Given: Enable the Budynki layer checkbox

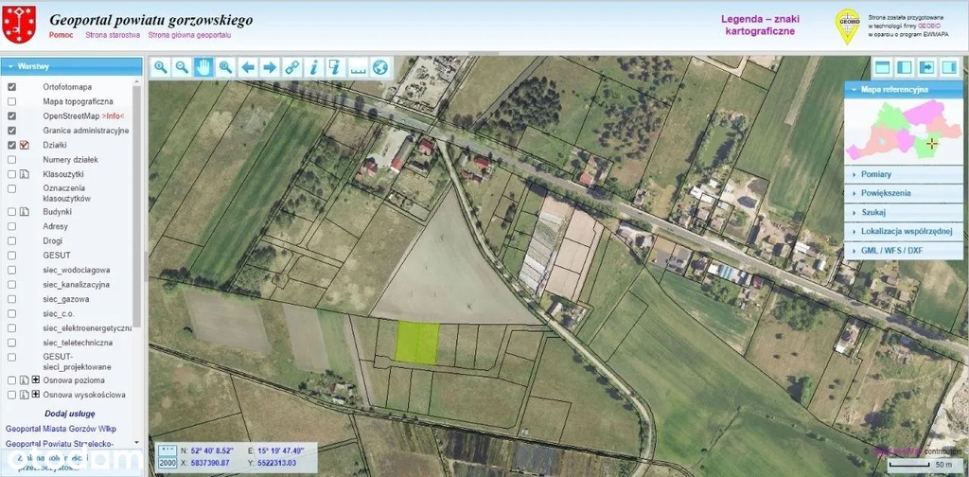Looking at the screenshot, I should point(11,211).
